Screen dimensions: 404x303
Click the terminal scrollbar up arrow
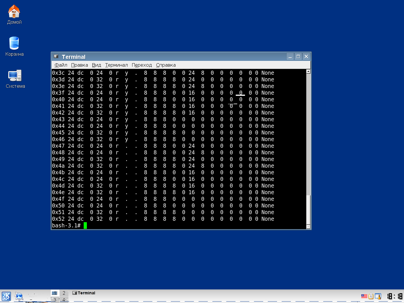[x=308, y=71]
